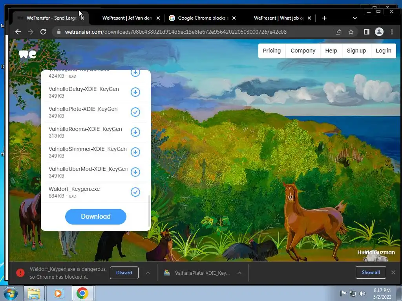402x301 pixels.
Task: Open the network tray icon
Action: [x=353, y=294]
